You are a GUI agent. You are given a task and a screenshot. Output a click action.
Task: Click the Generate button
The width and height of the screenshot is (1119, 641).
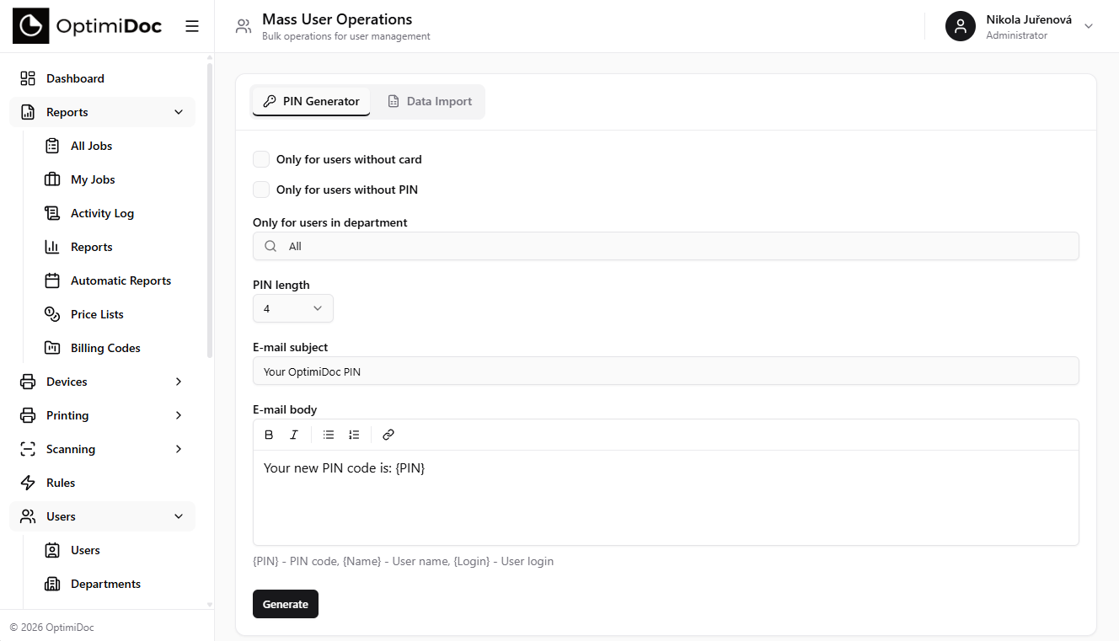pos(286,604)
